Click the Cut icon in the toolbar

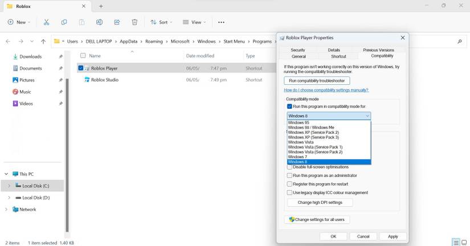(46, 22)
